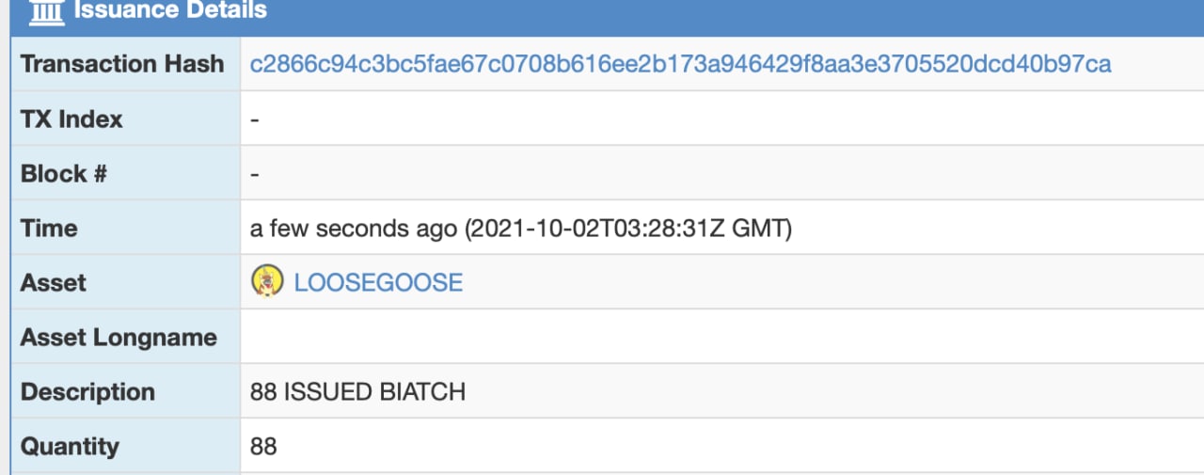The width and height of the screenshot is (1204, 475).
Task: Select the TX Index row label
Action: tap(71, 119)
